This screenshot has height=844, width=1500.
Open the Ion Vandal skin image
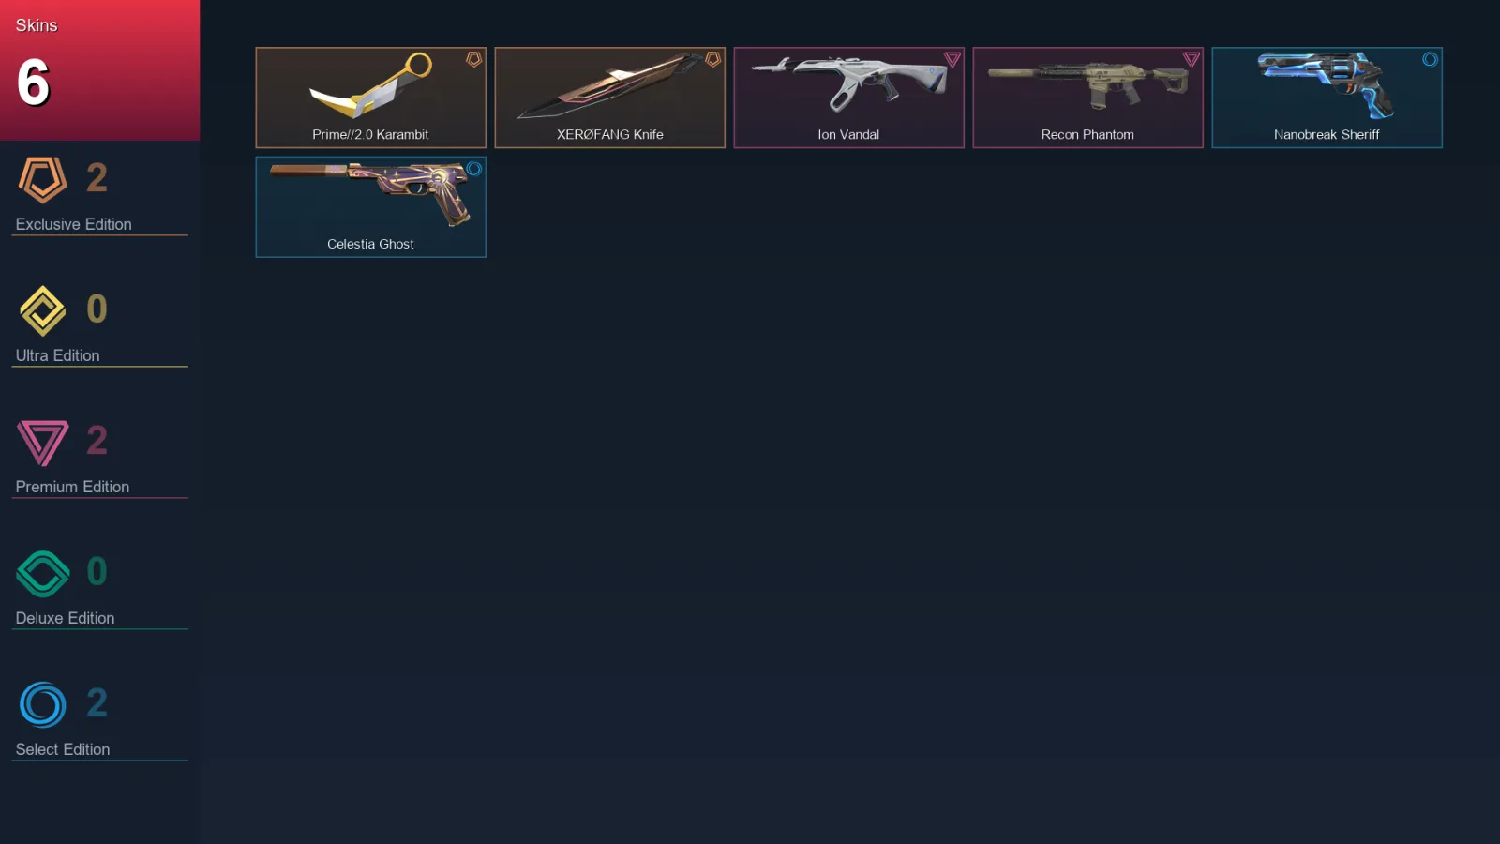848,84
